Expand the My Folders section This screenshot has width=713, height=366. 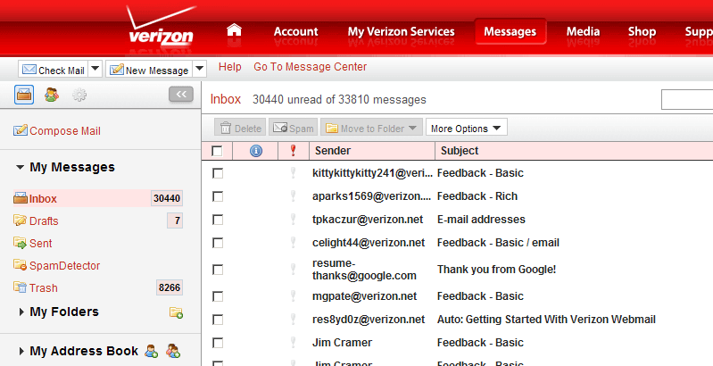click(21, 312)
